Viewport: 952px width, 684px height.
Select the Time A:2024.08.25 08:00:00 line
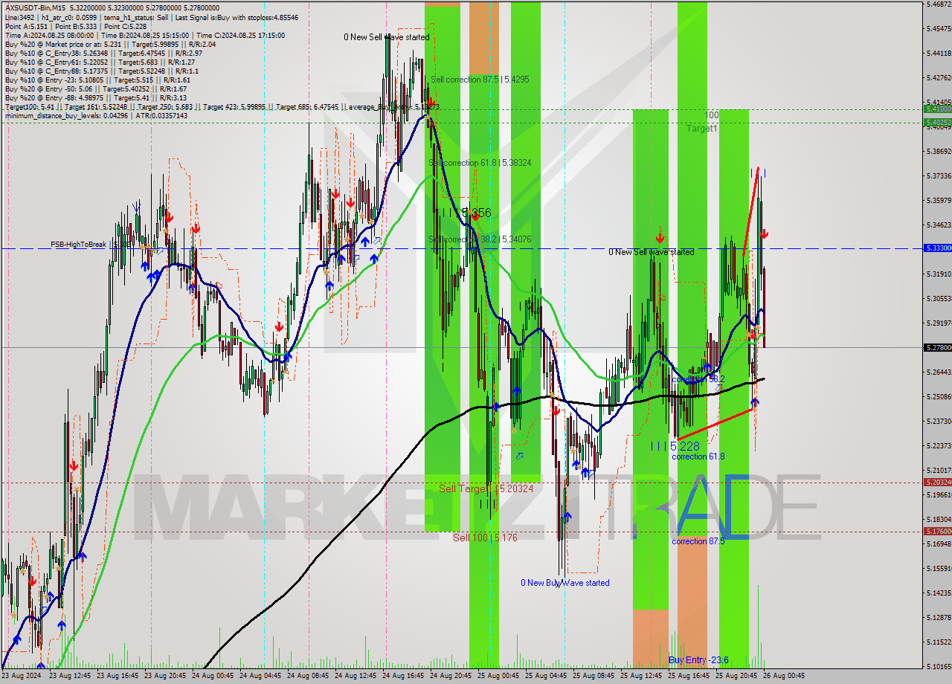[x=145, y=35]
